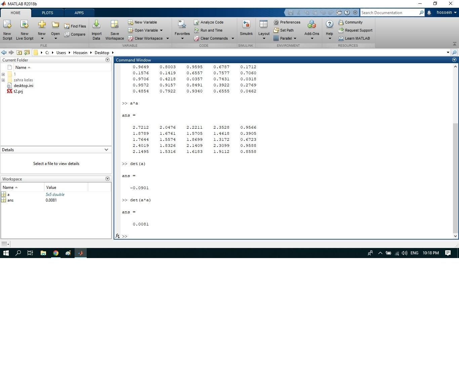Screen dimensions: 459x377
Task: Click Learn MATLAB
Action: click(x=354, y=38)
